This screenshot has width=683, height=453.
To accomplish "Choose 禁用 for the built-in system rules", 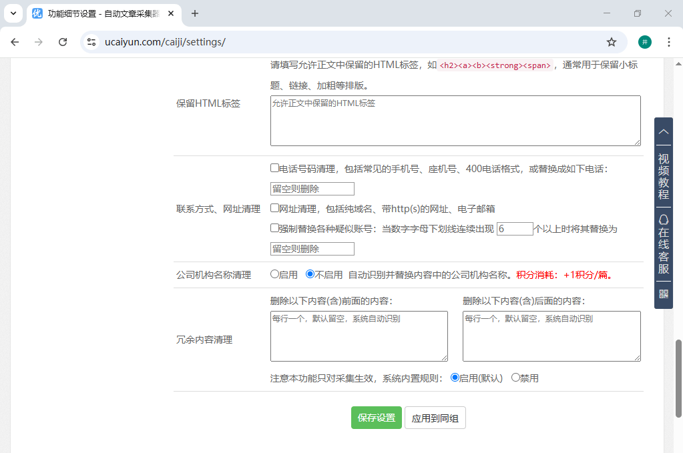I will tap(515, 378).
